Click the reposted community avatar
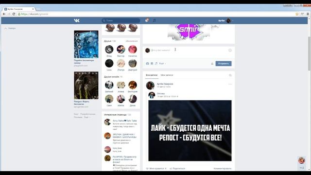 [152, 95]
